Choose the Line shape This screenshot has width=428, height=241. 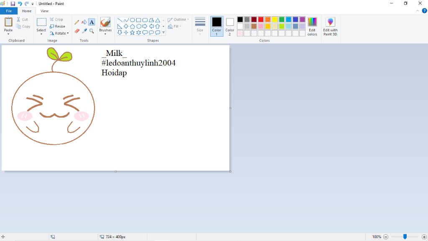pyautogui.click(x=120, y=20)
